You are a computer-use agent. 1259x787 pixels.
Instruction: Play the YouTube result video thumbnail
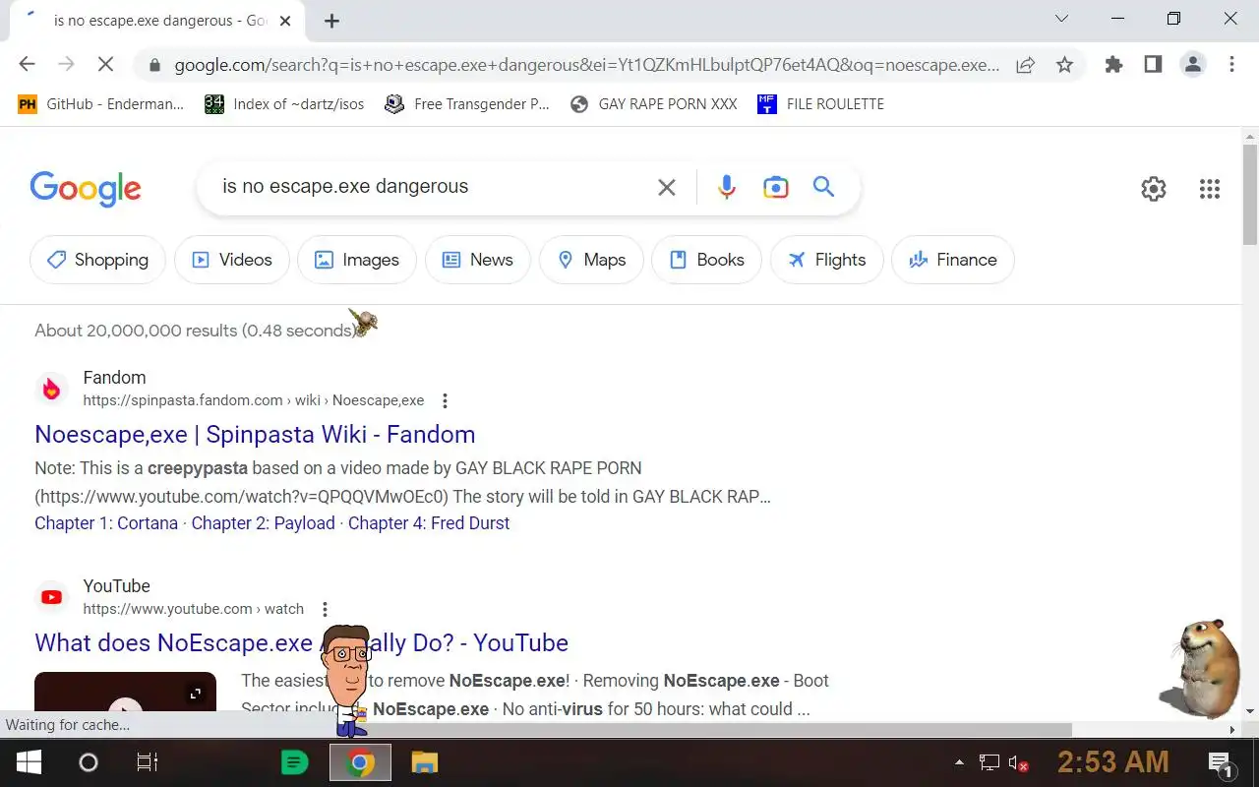coord(125,692)
